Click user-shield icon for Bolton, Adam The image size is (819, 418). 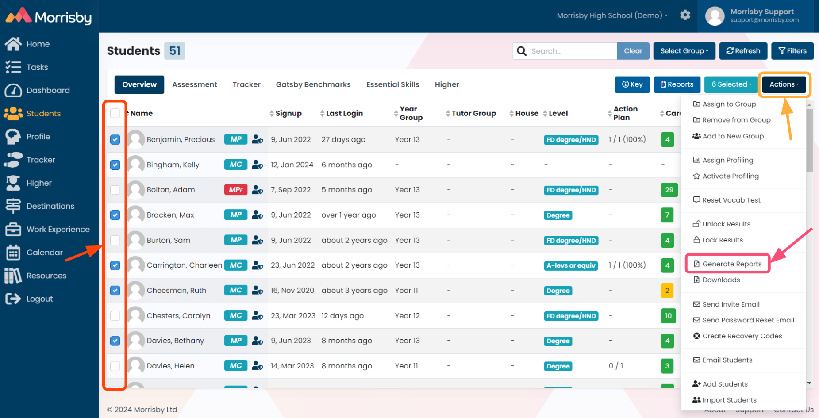click(258, 190)
